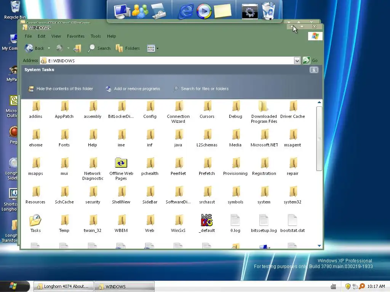Click the Start button
Image resolution: width=390 pixels, height=292 pixels.
14,286
